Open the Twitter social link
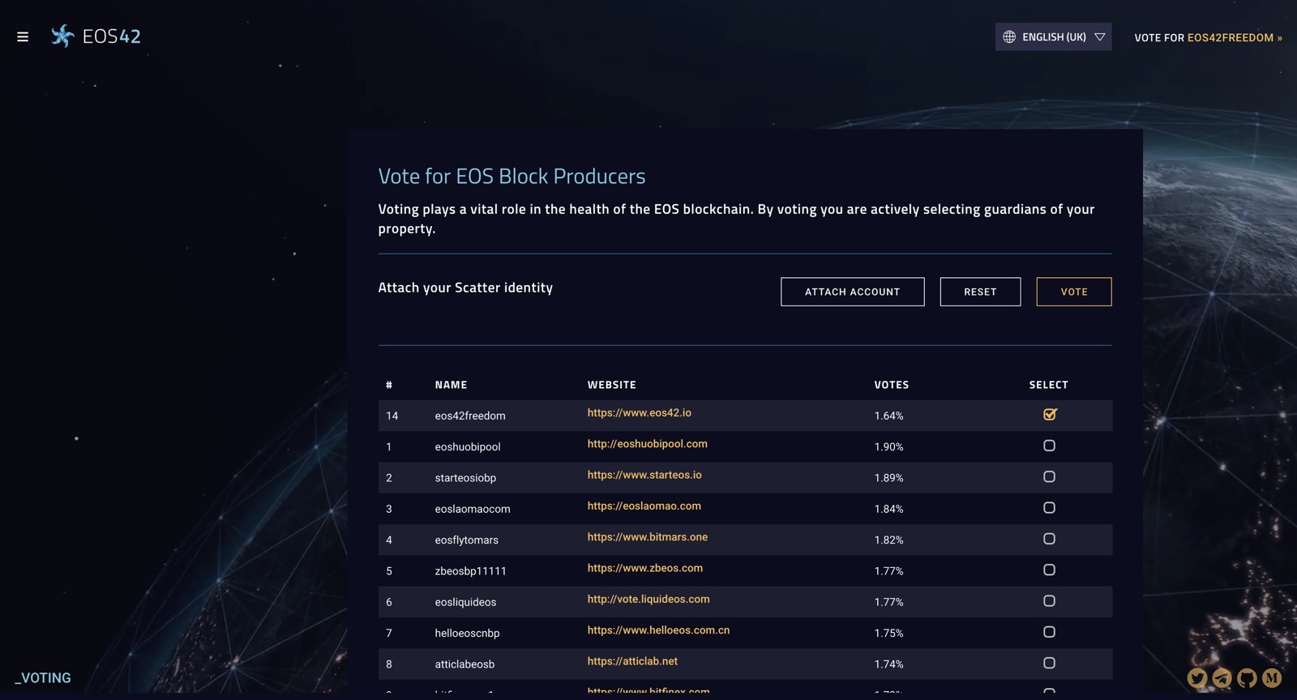1297x700 pixels. click(x=1197, y=678)
